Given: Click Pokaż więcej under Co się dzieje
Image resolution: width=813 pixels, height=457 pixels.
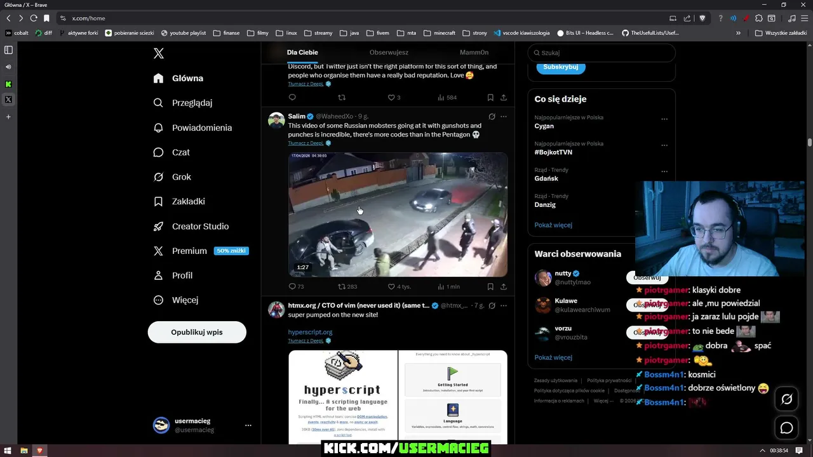Looking at the screenshot, I should pos(553,225).
